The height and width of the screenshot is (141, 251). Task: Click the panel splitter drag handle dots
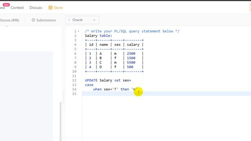point(64,97)
